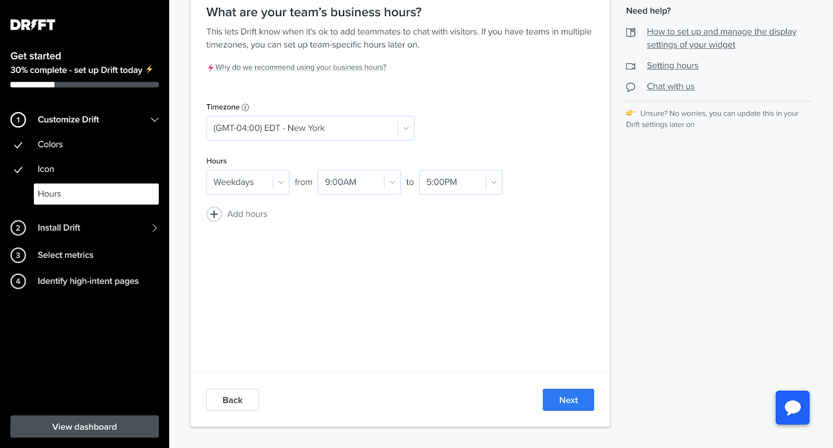Open the Weekdays dropdown

pyautogui.click(x=248, y=182)
